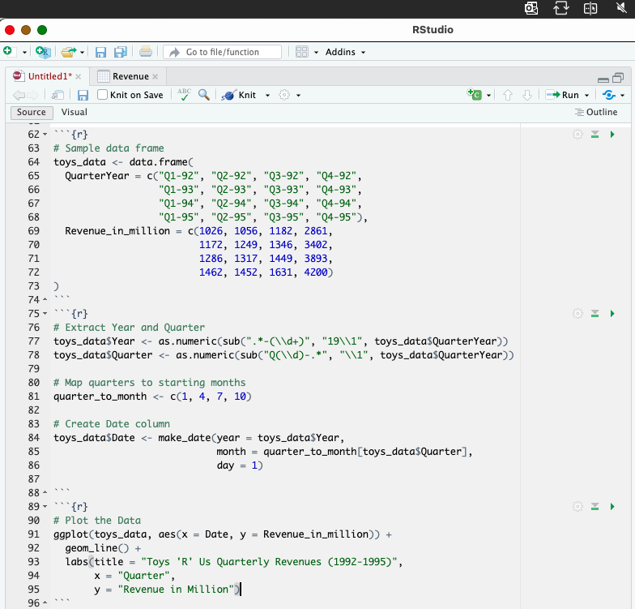Run all chunks above line 89 chunk
Screen dimensions: 635x609
(595, 506)
